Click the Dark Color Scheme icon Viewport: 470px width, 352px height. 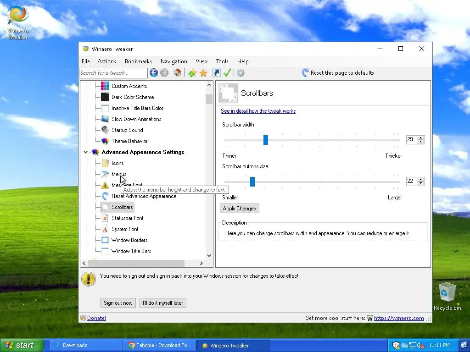click(x=105, y=97)
